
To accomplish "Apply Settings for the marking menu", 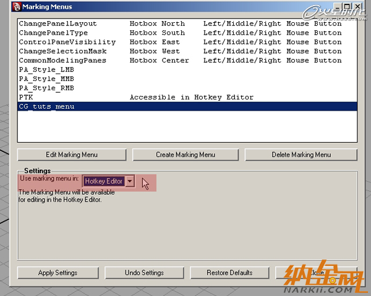I will (x=58, y=273).
